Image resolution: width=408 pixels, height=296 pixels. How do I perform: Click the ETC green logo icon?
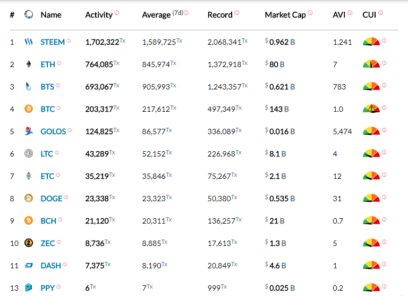29,176
